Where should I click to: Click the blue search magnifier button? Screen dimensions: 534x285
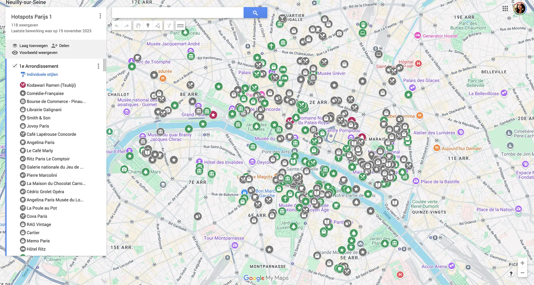pos(255,13)
